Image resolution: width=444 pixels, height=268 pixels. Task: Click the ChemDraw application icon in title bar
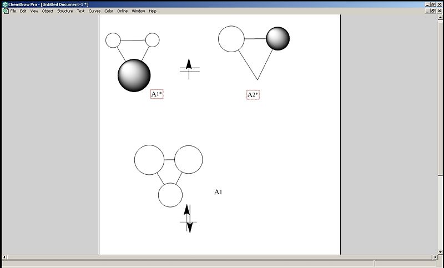pos(5,4)
